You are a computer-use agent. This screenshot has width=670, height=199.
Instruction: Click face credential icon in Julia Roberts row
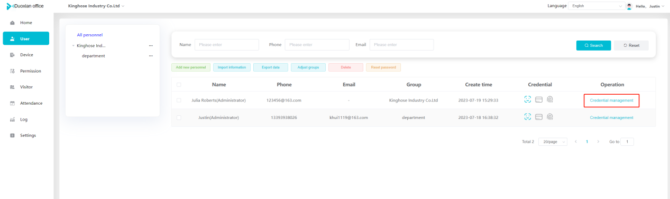528,100
